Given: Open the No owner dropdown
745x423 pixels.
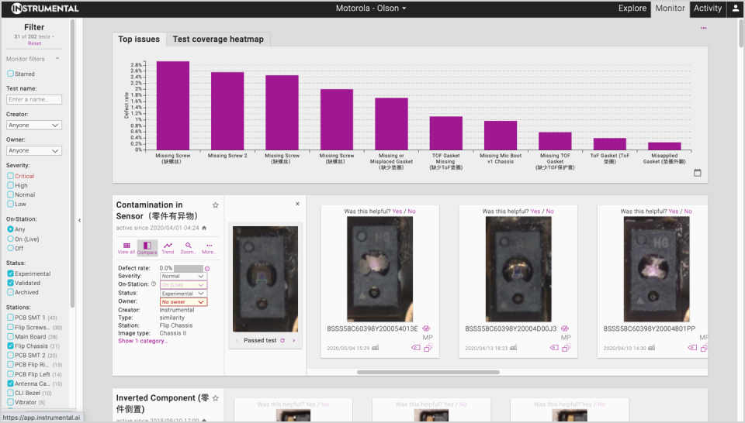Looking at the screenshot, I should 183,301.
